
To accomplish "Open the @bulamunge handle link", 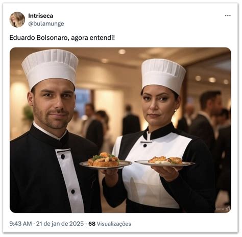I will (46, 23).
